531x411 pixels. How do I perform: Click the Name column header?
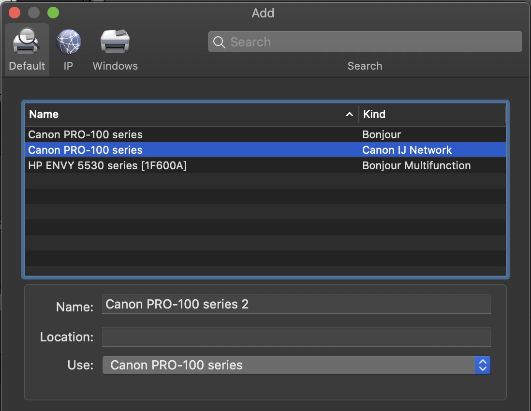click(44, 114)
